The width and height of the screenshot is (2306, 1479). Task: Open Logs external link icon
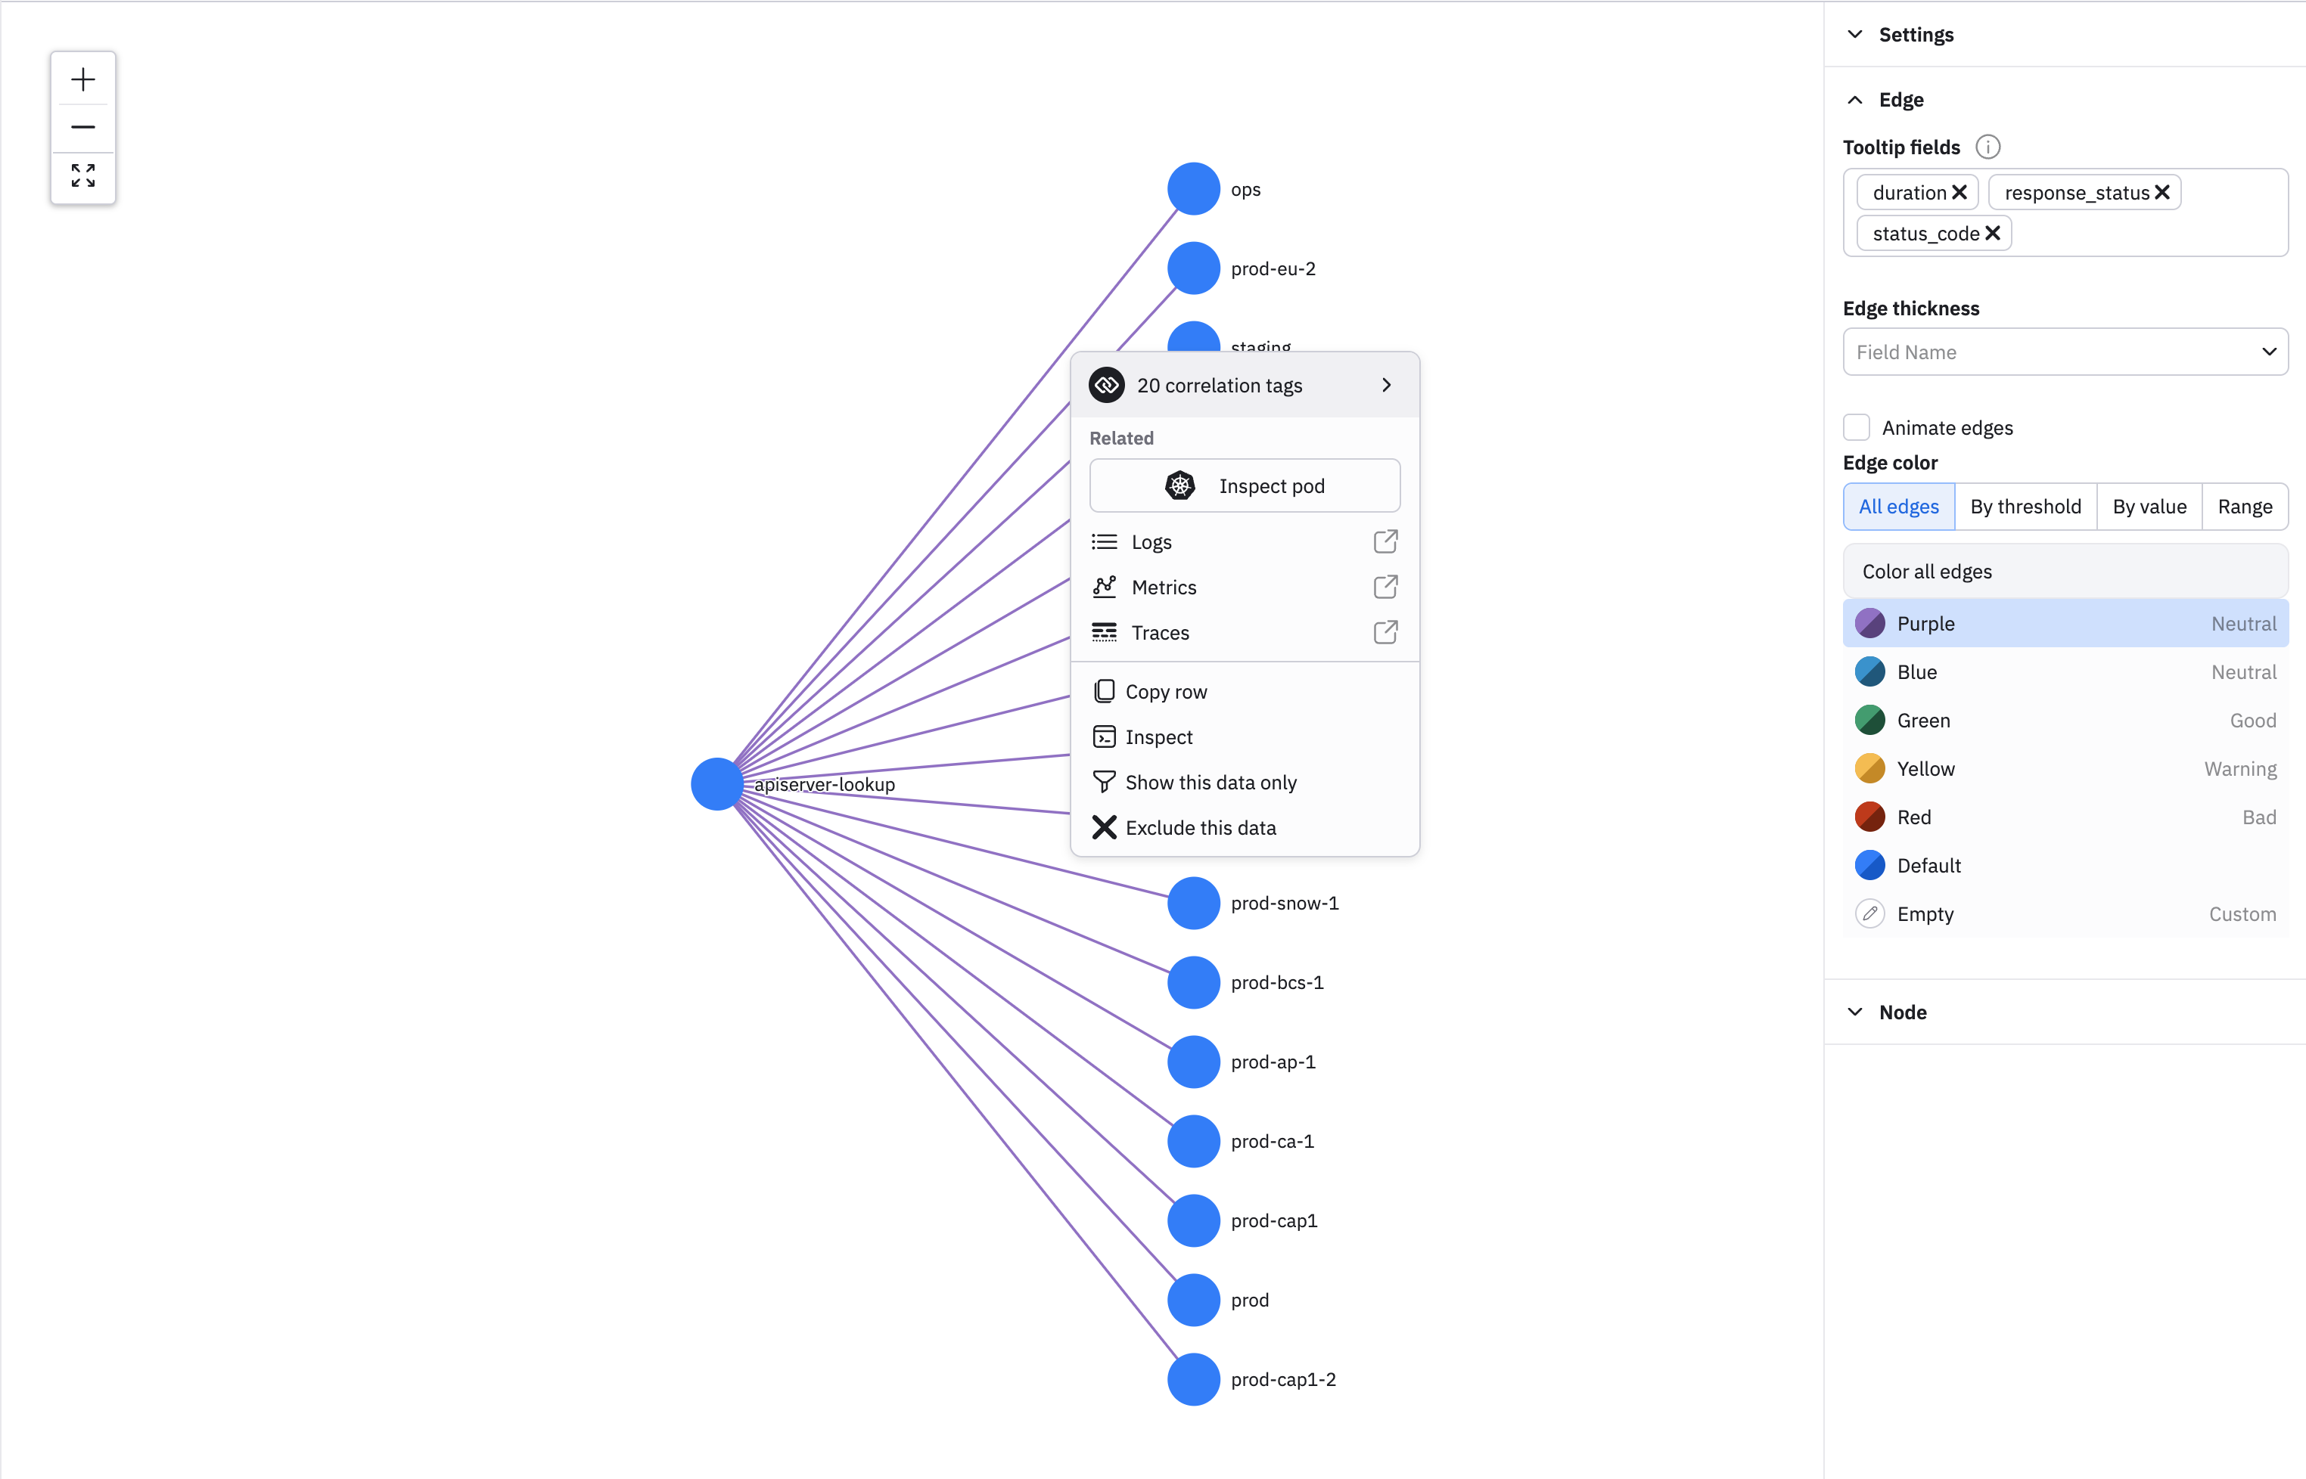[1385, 541]
